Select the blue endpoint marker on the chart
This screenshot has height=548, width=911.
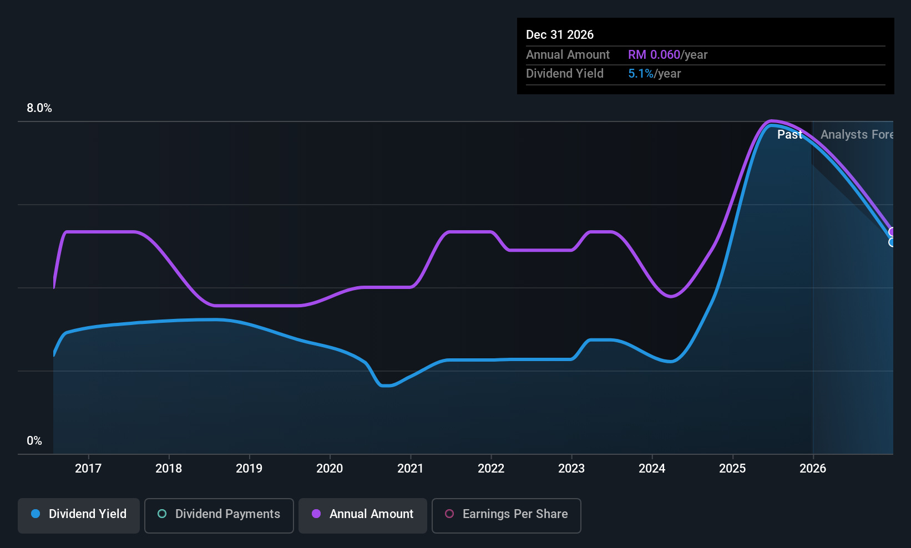[x=892, y=242]
